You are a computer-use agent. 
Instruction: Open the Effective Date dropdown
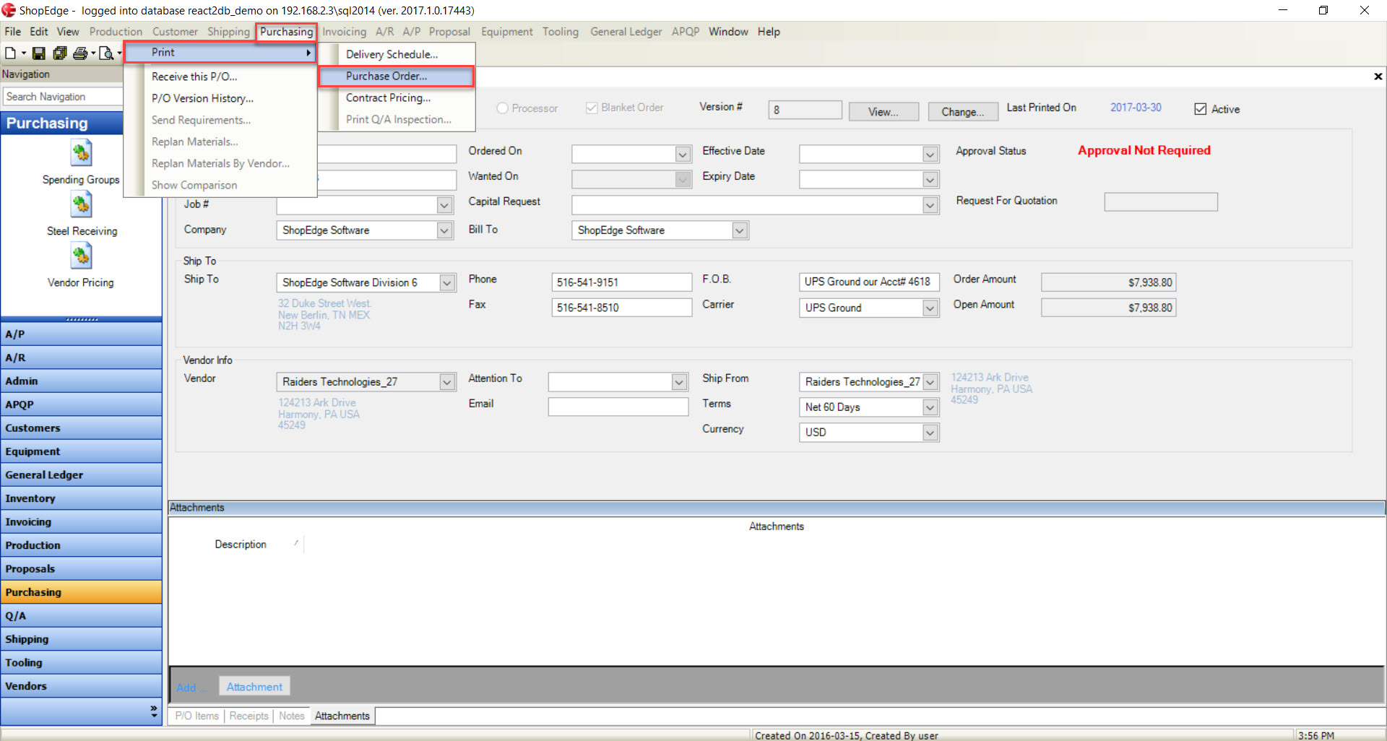pyautogui.click(x=930, y=155)
